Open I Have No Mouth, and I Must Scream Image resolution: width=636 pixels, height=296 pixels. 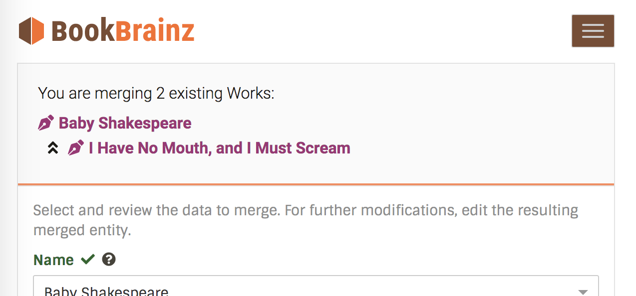(220, 148)
